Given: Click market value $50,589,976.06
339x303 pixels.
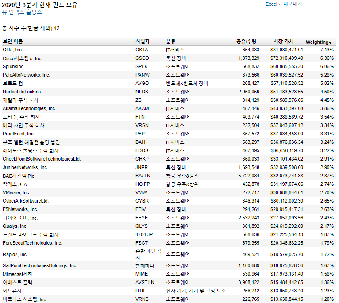Looking at the screenshot, I should point(287,100).
